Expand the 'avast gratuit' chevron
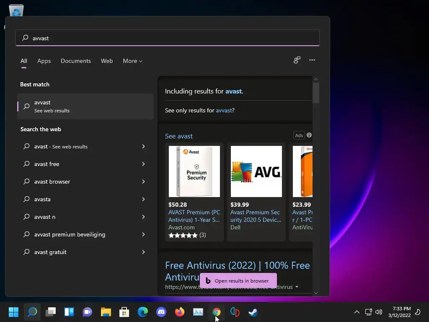 click(143, 252)
